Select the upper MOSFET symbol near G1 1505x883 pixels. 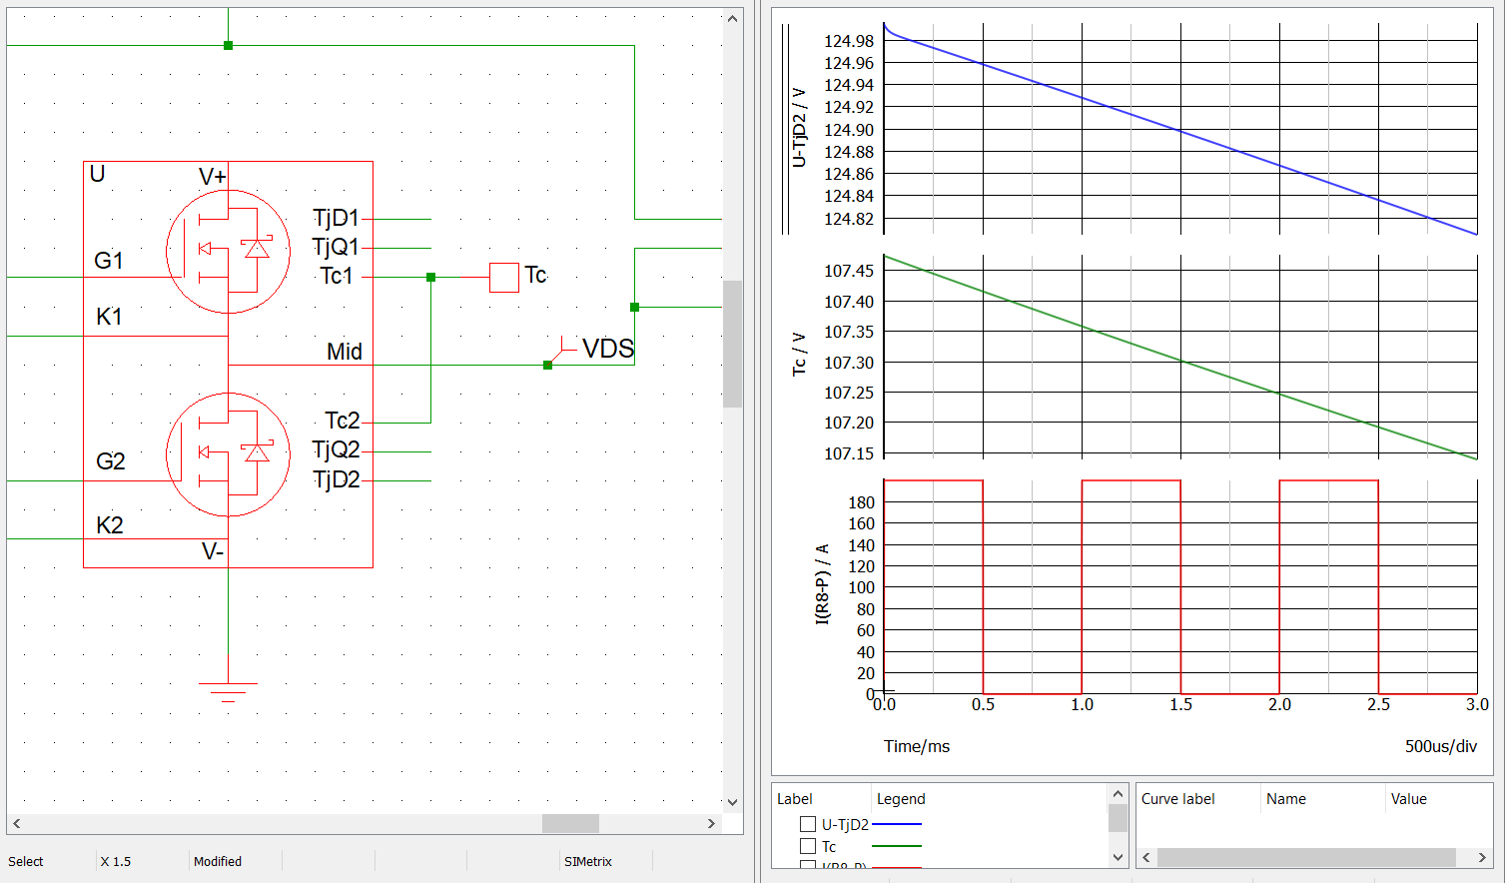click(x=228, y=251)
